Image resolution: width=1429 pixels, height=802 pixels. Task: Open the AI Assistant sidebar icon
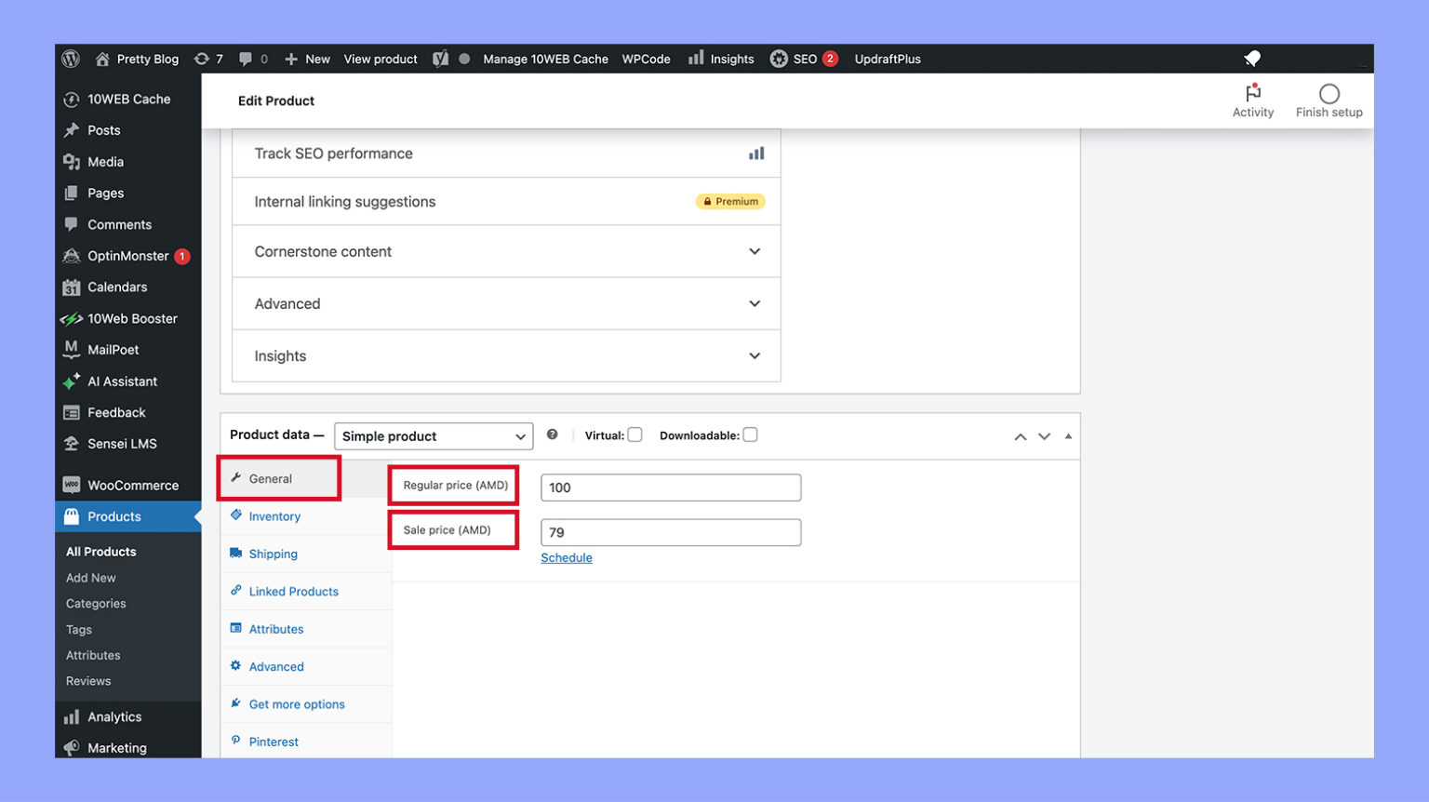[x=72, y=381]
